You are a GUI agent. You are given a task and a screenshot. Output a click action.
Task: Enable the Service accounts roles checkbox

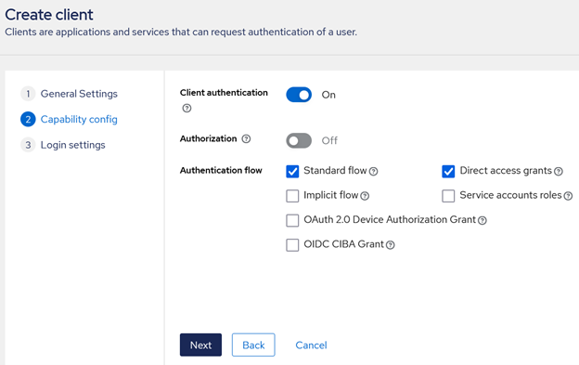[448, 196]
